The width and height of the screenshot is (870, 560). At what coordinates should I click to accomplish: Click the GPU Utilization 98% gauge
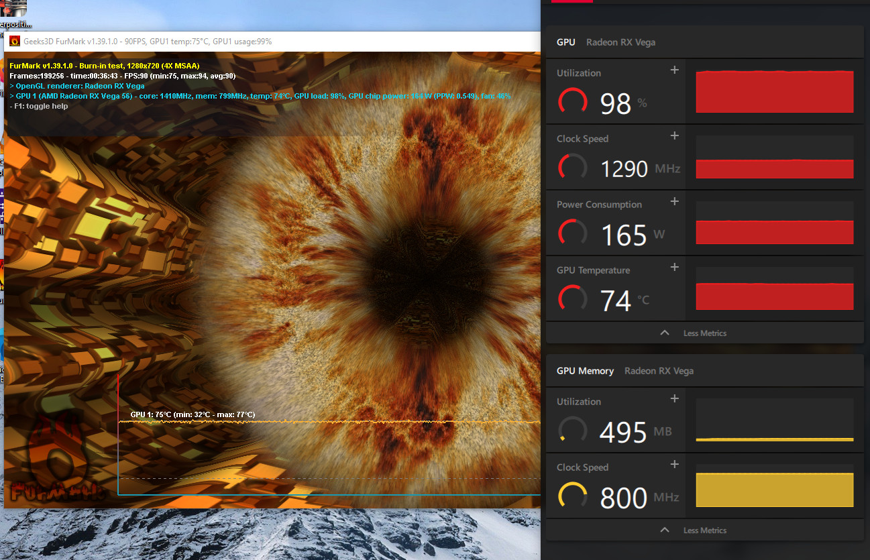[572, 101]
